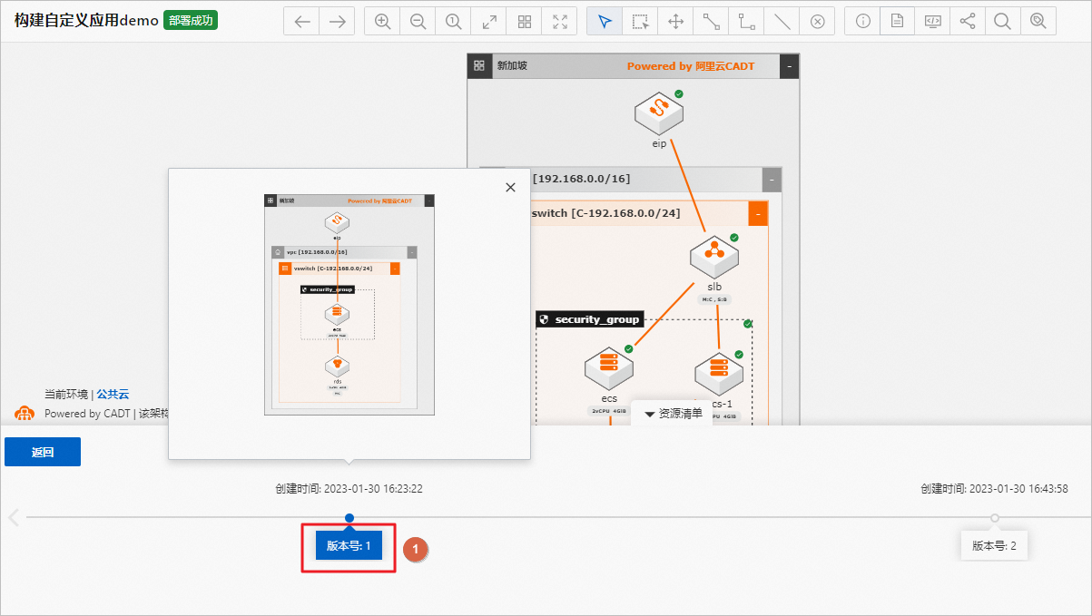Click the fullscreen four-arrows icon
This screenshot has width=1092, height=616.
pos(560,22)
